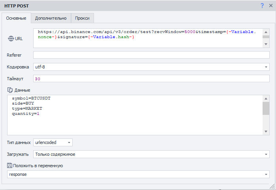Click the save icon beside Положить в переменную

10,166
